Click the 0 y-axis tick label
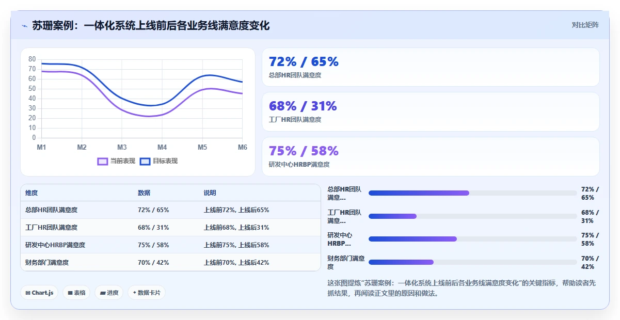 click(x=34, y=138)
